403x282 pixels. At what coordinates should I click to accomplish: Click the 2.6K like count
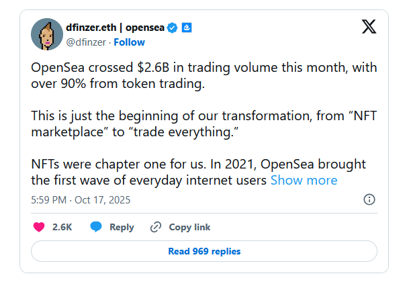(x=62, y=227)
